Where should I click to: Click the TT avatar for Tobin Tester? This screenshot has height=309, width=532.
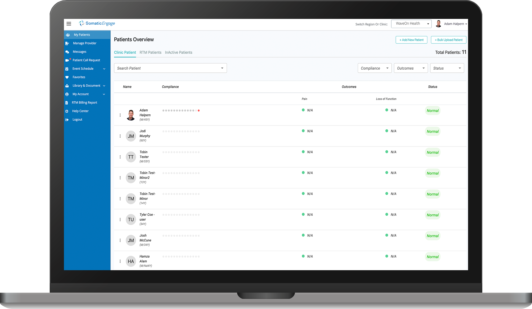pyautogui.click(x=131, y=157)
